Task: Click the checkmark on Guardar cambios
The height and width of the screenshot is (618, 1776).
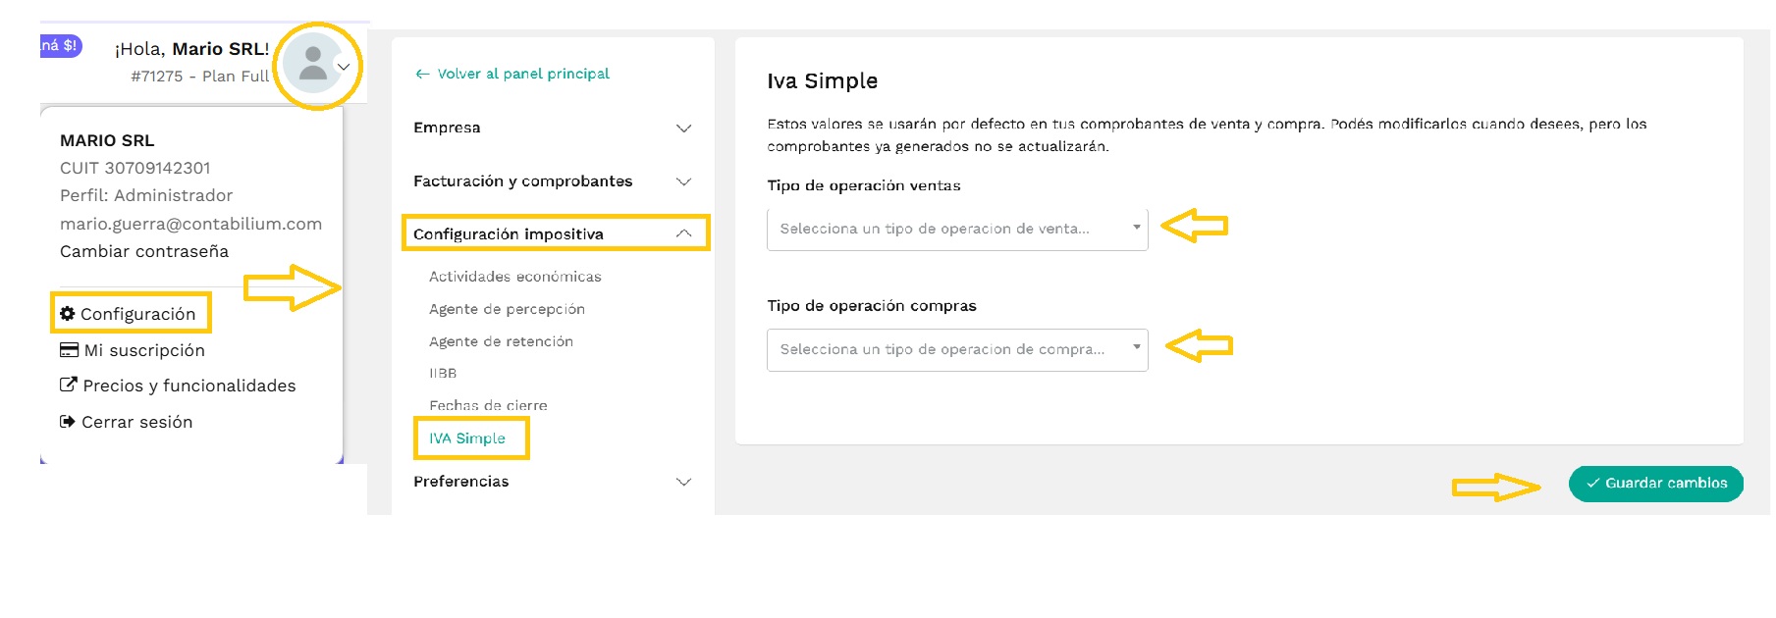Action: tap(1593, 483)
